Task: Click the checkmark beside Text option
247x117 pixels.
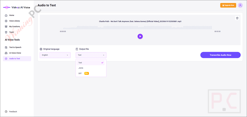Action: click(103, 63)
